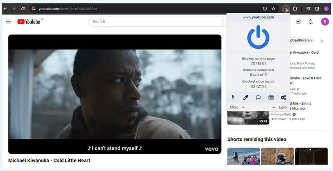Click the YouTube URL in address bar
Viewport: 333px width, 171px height.
pyautogui.click(x=68, y=9)
